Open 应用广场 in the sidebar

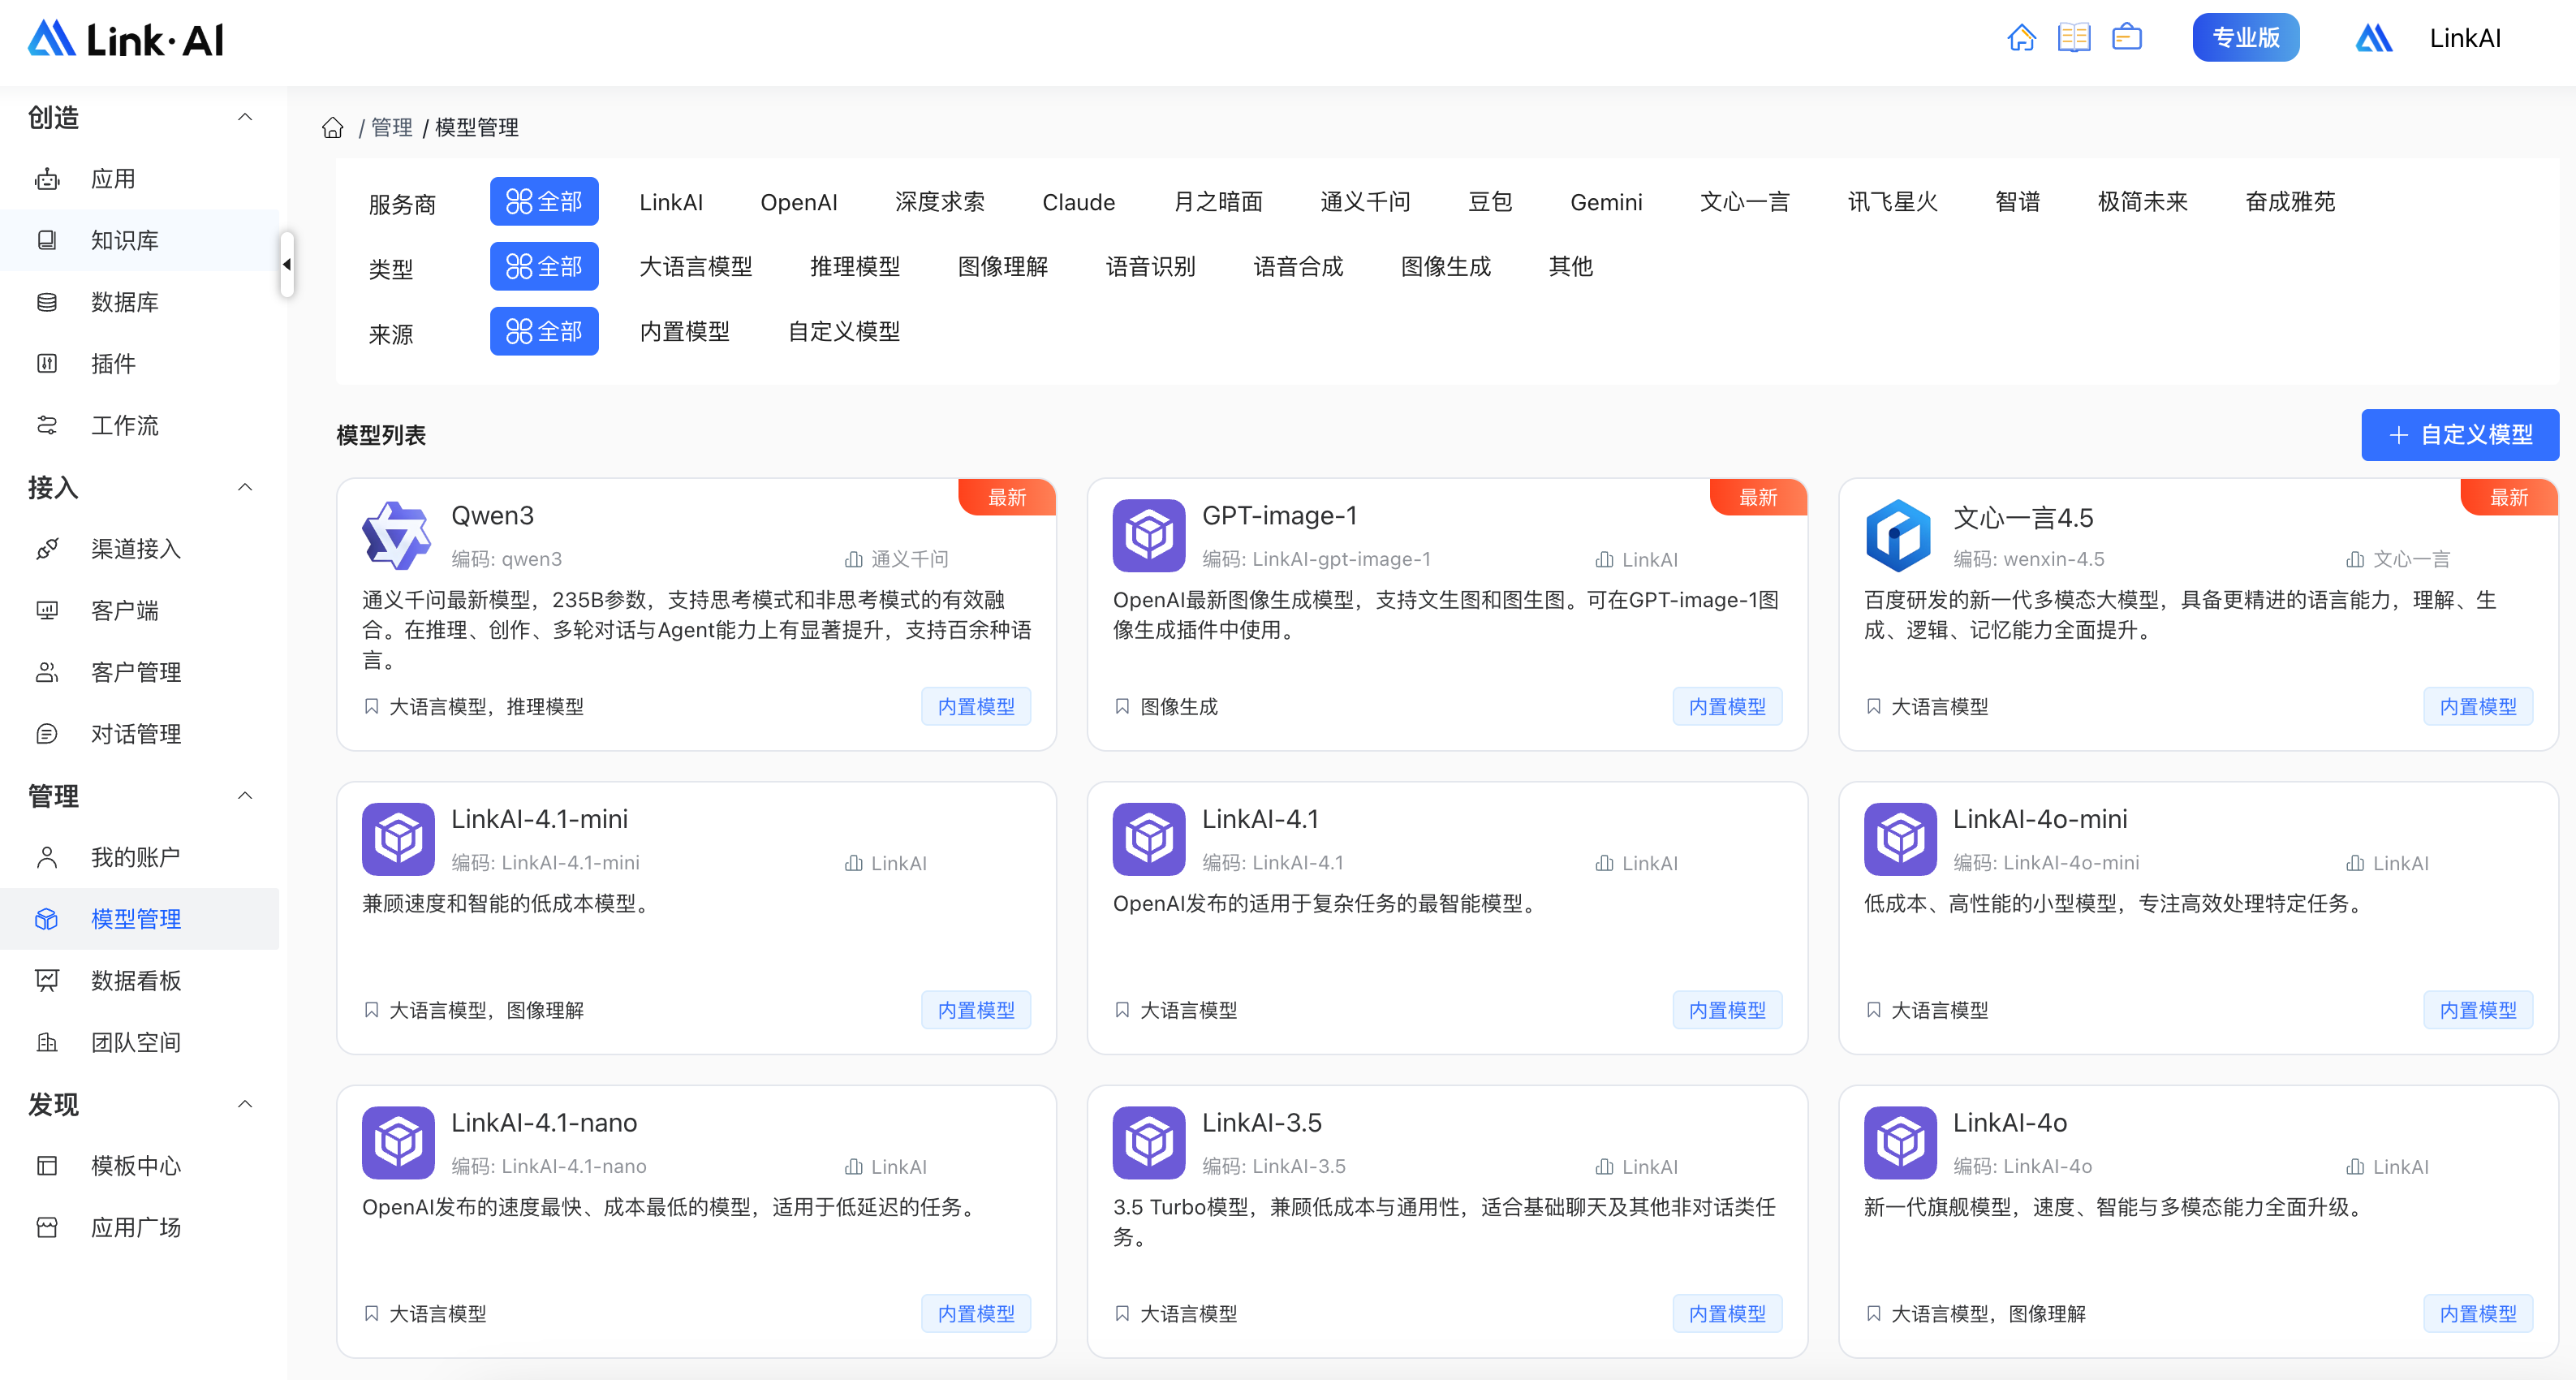(x=140, y=1227)
